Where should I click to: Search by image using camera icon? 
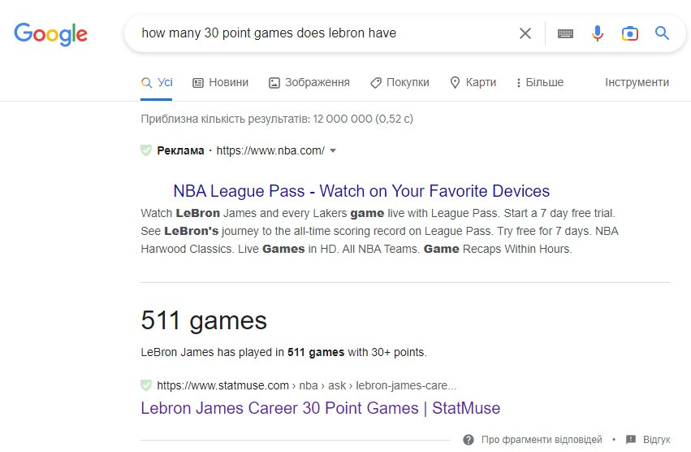point(630,33)
